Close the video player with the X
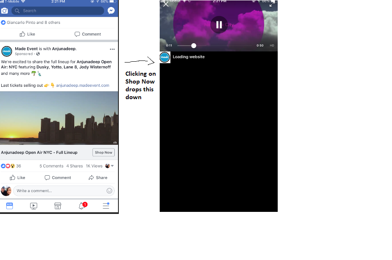Image resolution: width=392 pixels, height=260 pixels. [166, 4]
